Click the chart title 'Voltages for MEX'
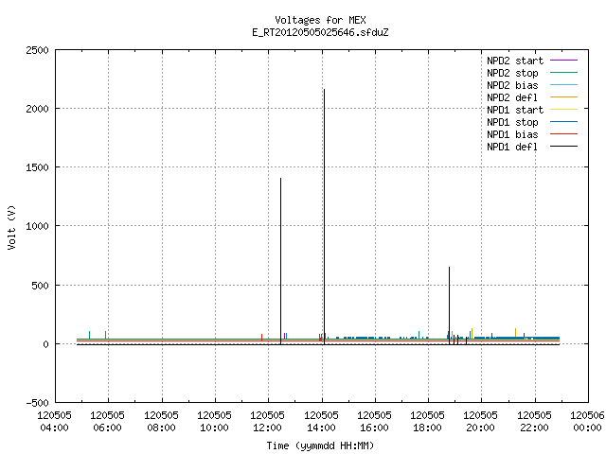This screenshot has height=454, width=606. (320, 20)
